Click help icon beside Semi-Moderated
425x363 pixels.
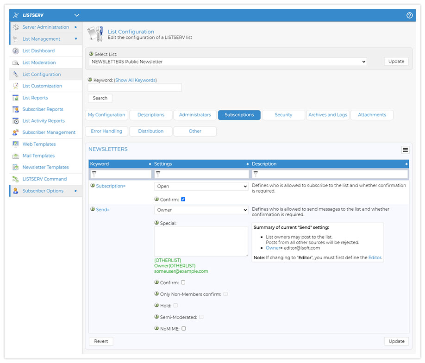click(x=156, y=317)
